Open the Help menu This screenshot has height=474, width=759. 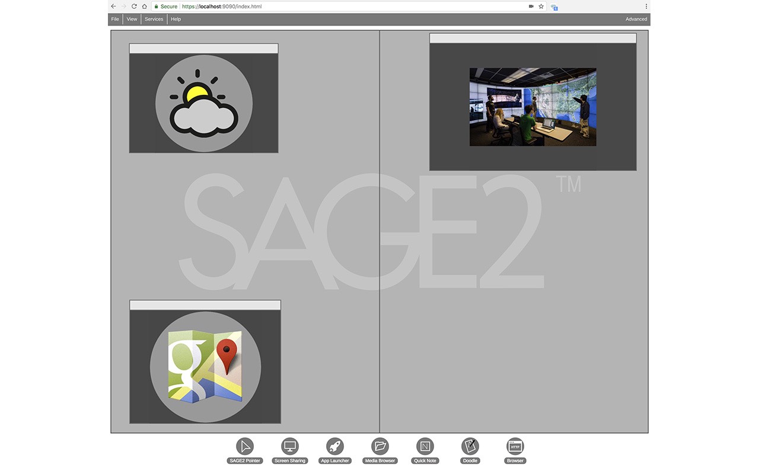pos(176,19)
